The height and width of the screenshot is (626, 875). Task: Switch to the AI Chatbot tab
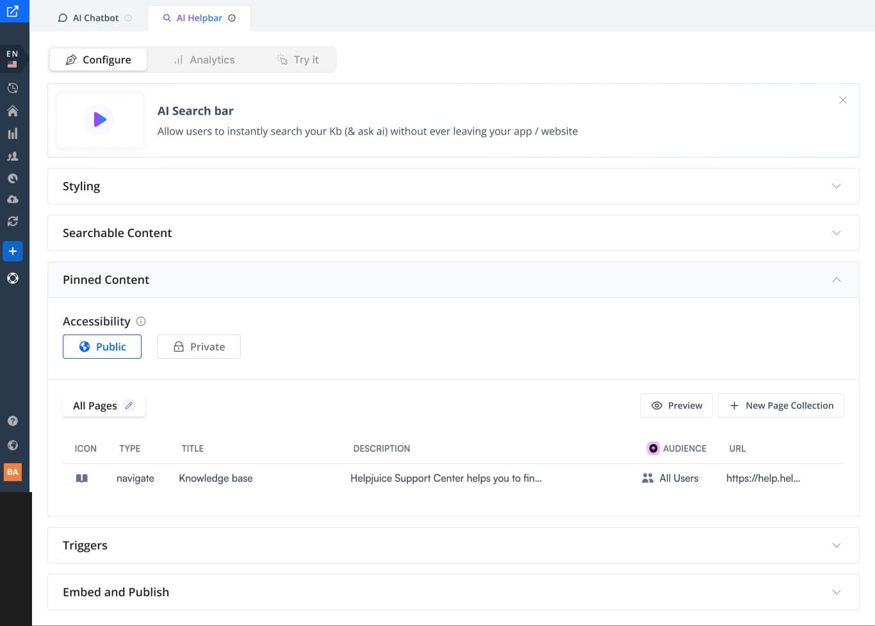[95, 18]
